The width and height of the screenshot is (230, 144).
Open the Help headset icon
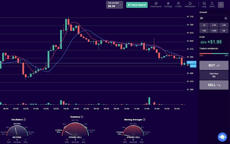point(204,3)
